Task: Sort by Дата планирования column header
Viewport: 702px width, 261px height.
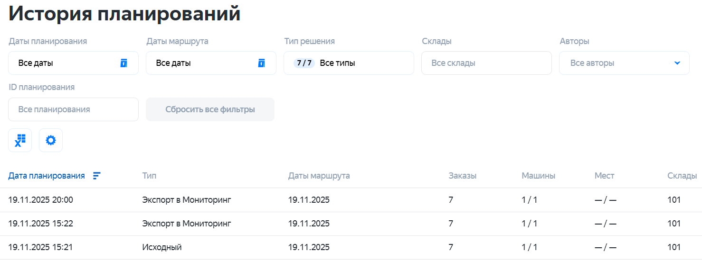Action: 47,176
